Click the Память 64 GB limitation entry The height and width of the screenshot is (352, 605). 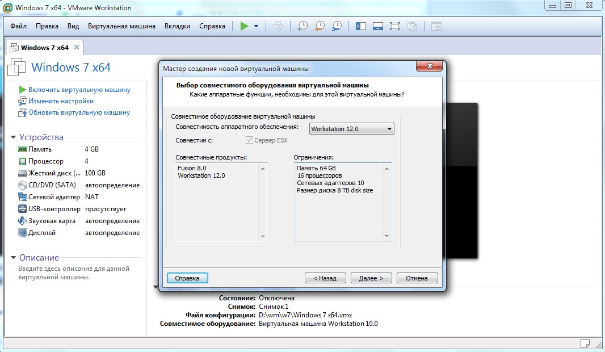(x=316, y=168)
